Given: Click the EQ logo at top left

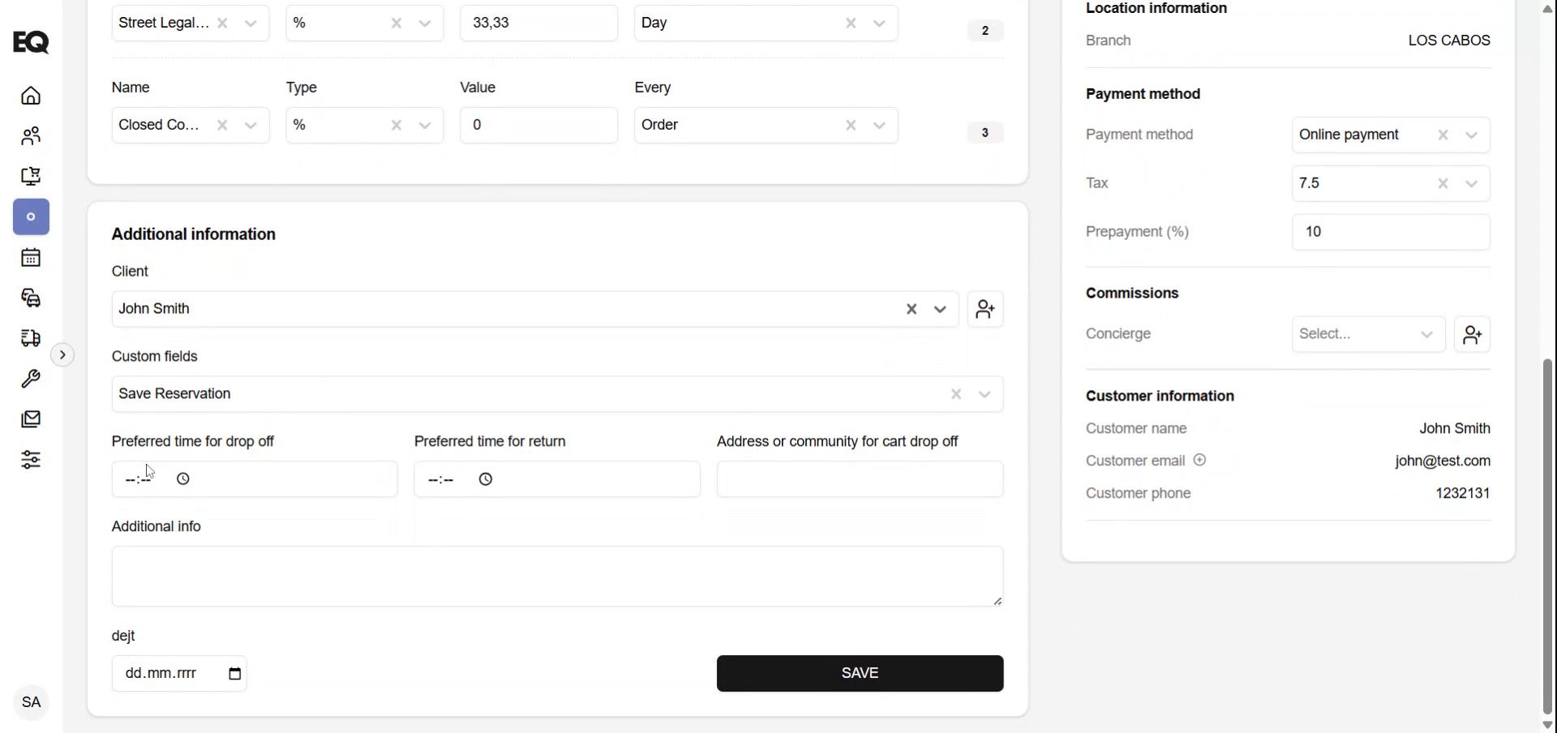Looking at the screenshot, I should click(31, 42).
